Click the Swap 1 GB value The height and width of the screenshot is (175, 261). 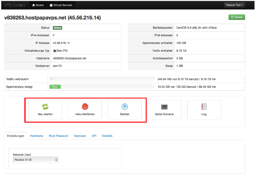coord(179,66)
